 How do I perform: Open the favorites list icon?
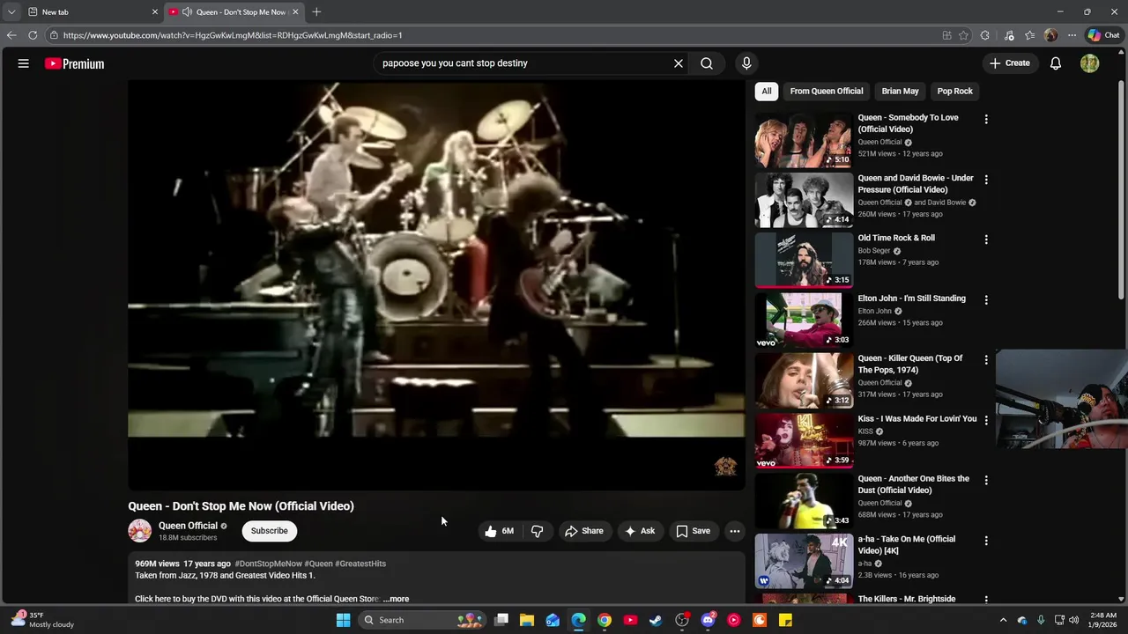pos(1029,35)
